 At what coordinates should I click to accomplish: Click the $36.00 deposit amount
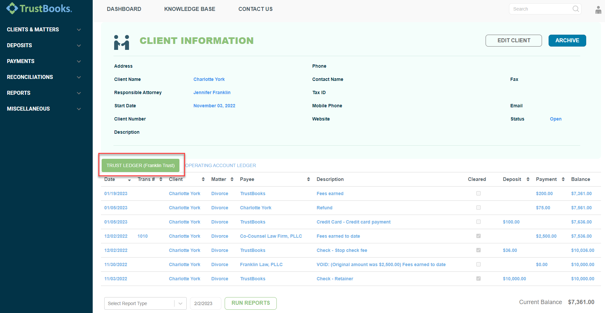(x=510, y=250)
